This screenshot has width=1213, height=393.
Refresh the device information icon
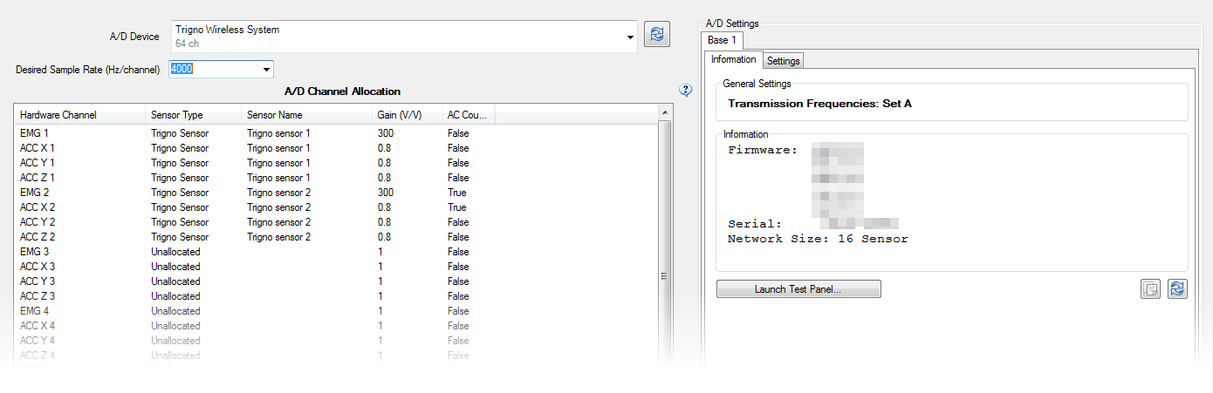pos(1178,289)
